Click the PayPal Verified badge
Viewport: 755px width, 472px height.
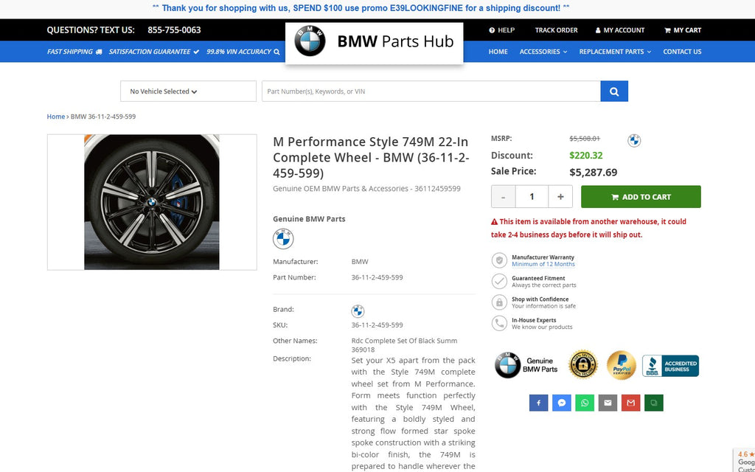[621, 365]
